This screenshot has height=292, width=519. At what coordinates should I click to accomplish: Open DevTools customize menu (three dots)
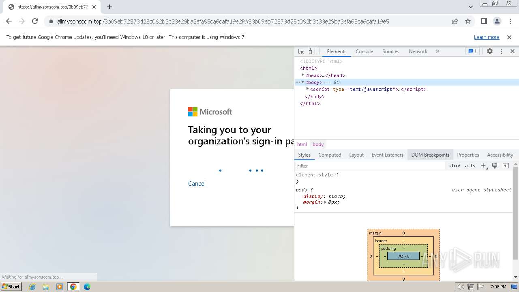[x=501, y=52]
